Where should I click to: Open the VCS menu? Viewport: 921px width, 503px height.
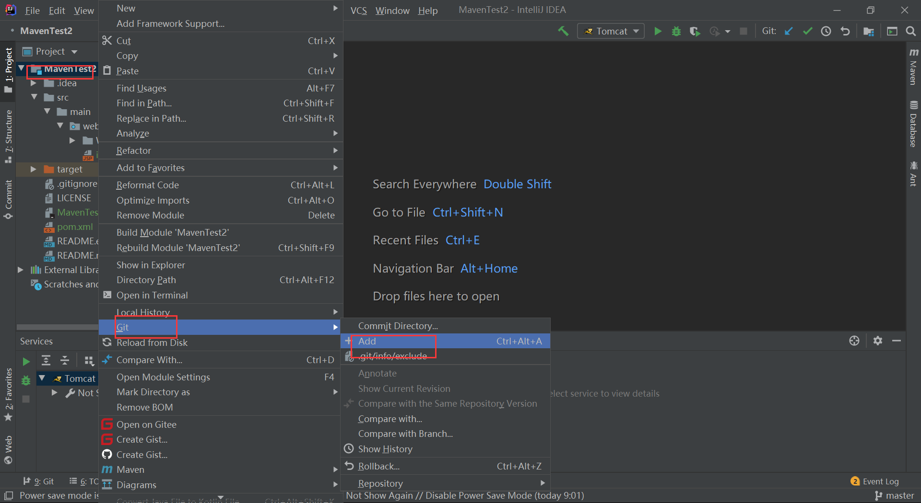click(x=359, y=11)
